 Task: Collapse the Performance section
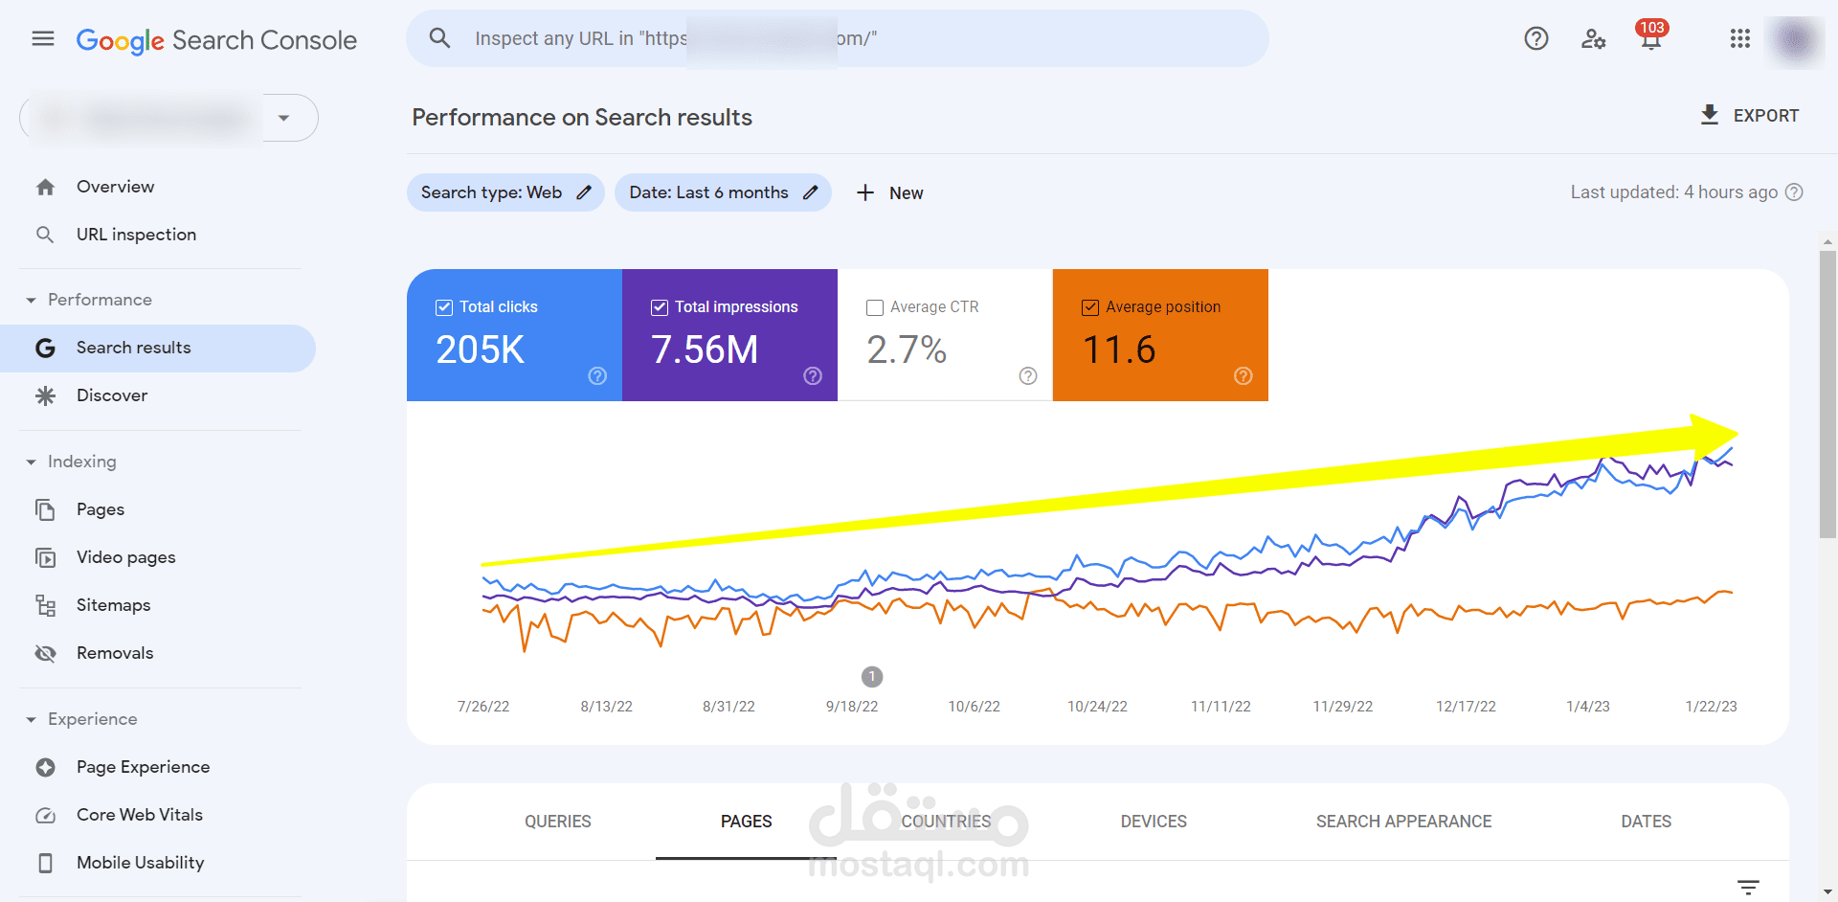31,300
